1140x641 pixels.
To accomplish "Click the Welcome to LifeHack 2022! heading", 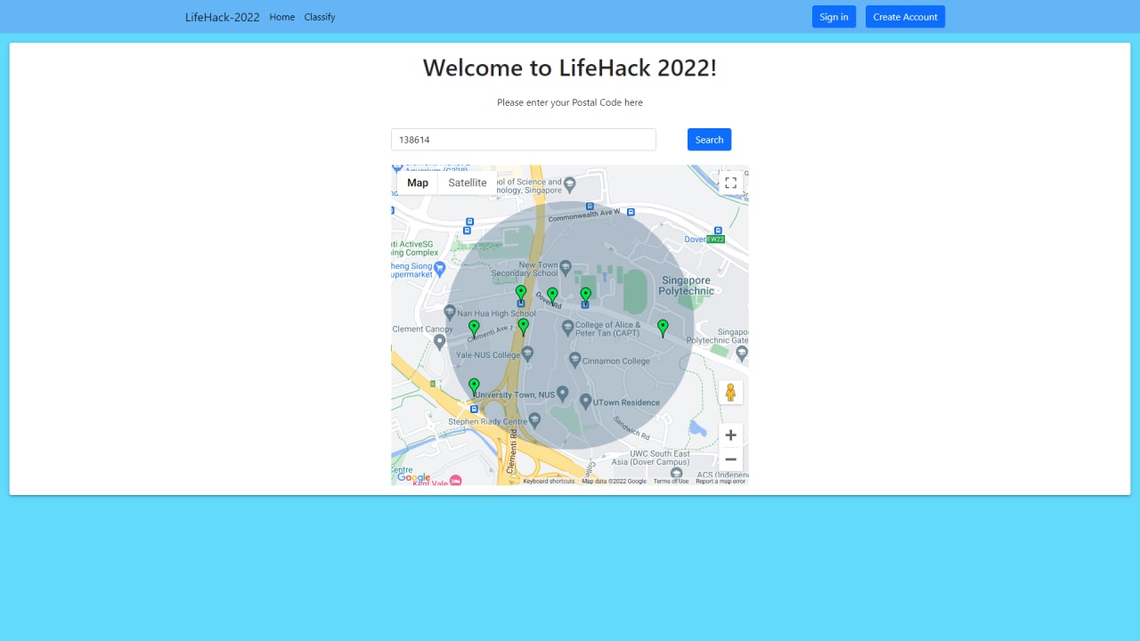I will pyautogui.click(x=570, y=68).
